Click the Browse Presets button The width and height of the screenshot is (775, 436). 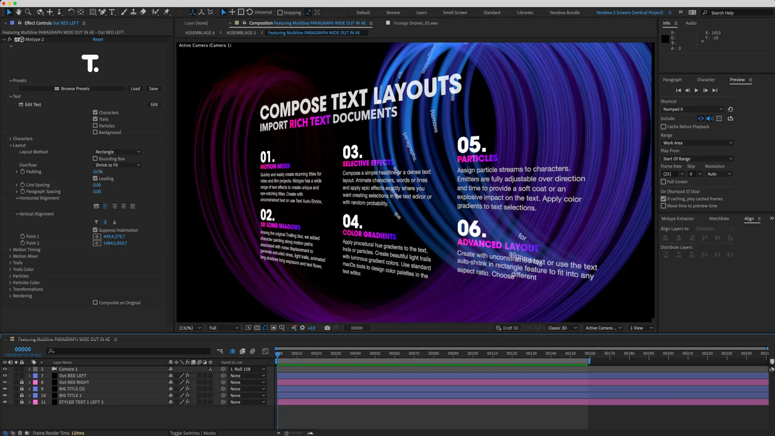[x=72, y=89]
